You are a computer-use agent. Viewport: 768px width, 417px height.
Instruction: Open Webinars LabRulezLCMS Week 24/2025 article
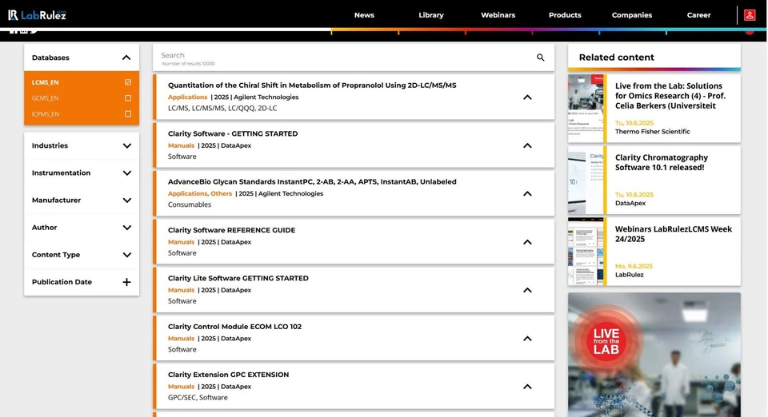[674, 234]
